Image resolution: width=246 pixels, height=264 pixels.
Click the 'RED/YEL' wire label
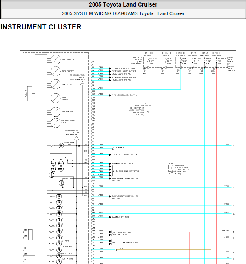[x=226, y=231]
